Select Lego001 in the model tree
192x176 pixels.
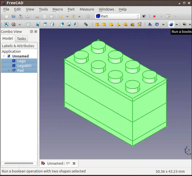[x=24, y=66]
